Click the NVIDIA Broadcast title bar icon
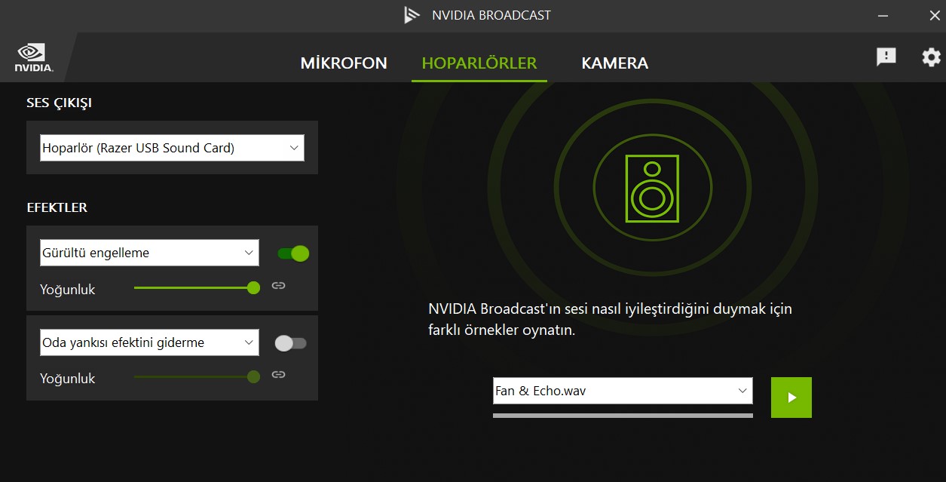Viewport: 946px width, 482px height. 412,15
